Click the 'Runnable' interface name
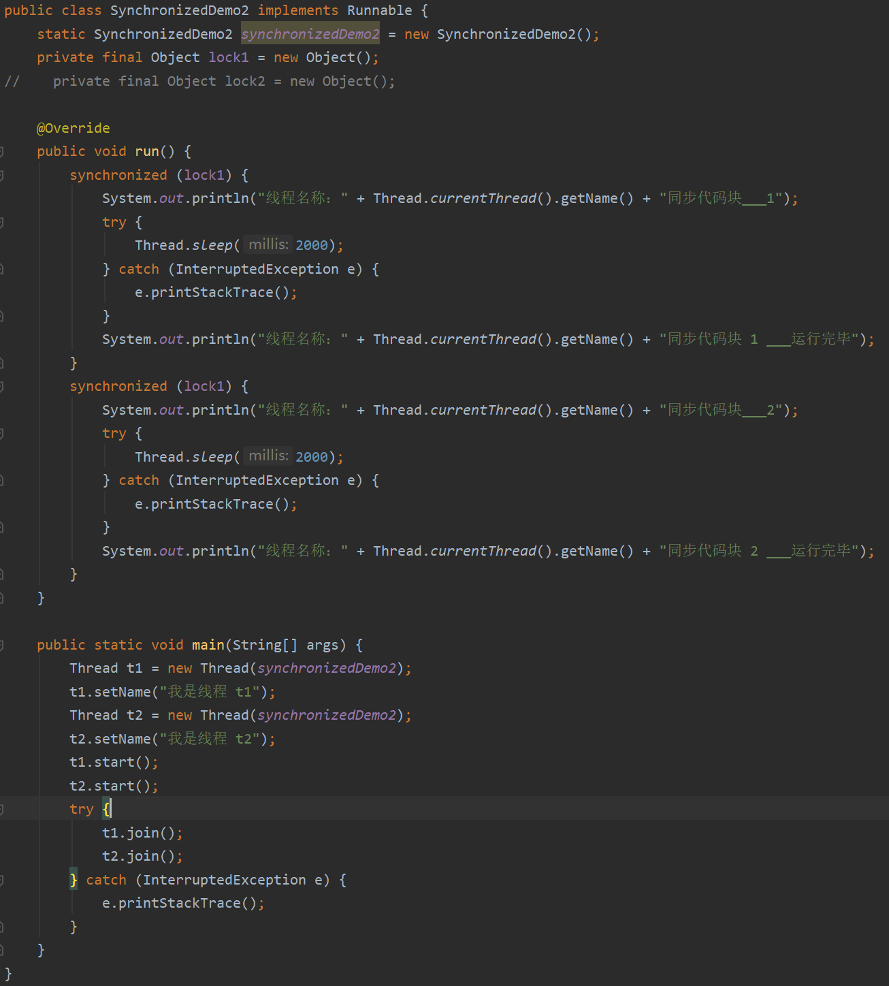This screenshot has height=986, width=889. click(379, 11)
